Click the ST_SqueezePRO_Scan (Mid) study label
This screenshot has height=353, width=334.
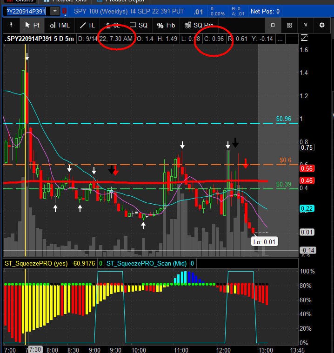coord(147,263)
